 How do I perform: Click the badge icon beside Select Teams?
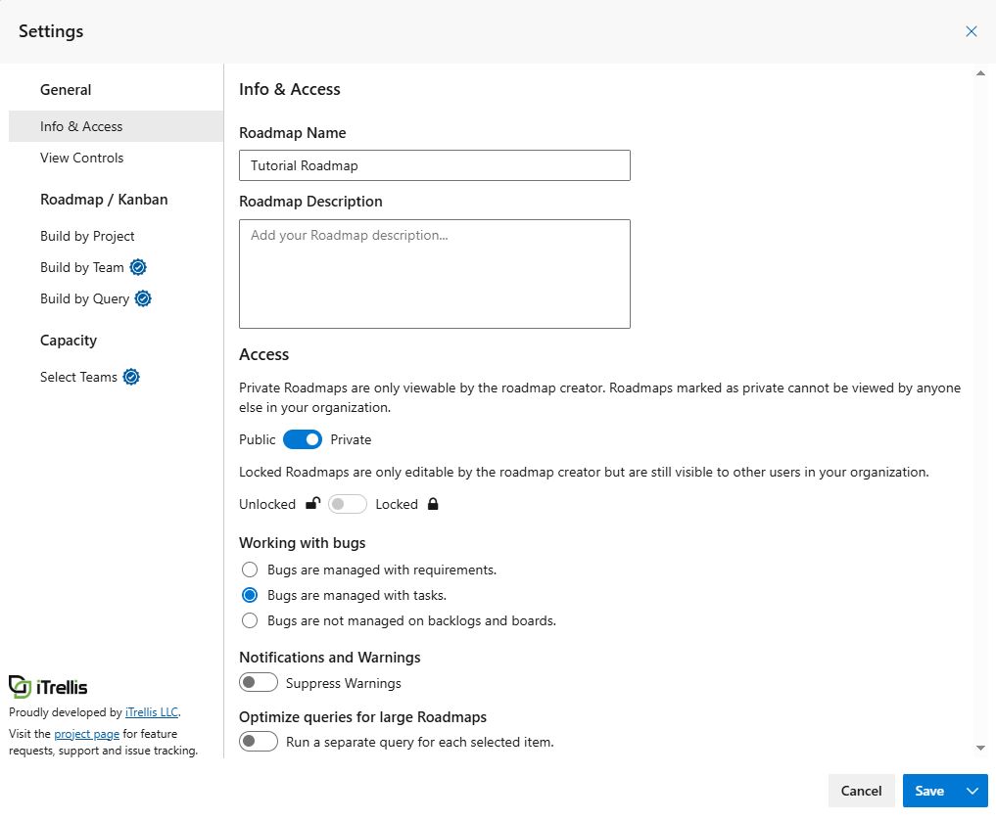pos(132,377)
